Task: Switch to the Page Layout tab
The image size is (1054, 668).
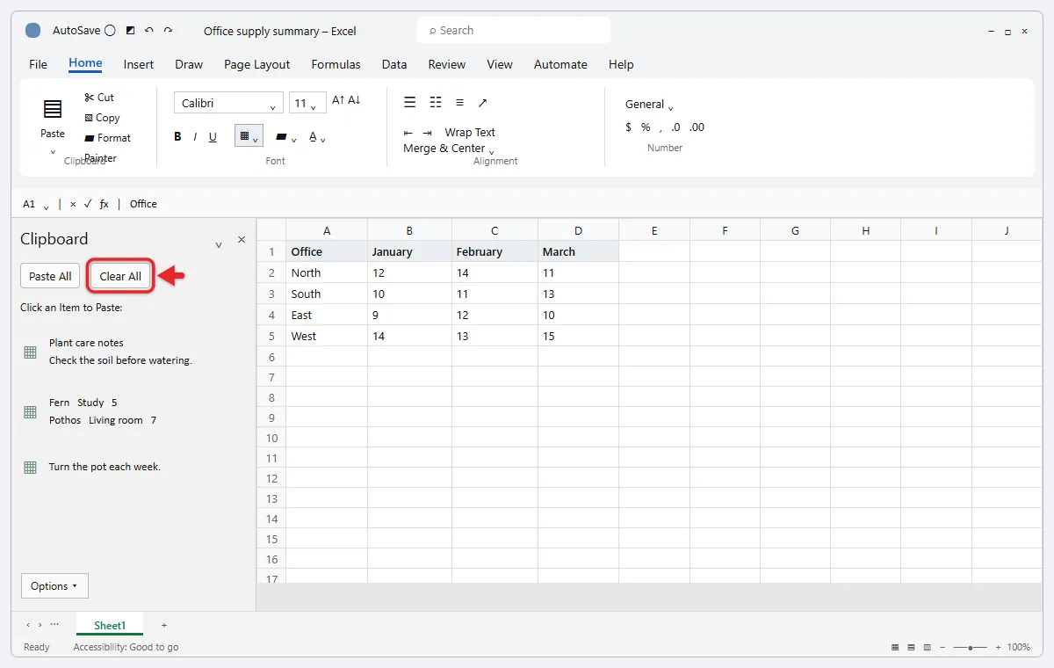Action: click(256, 64)
